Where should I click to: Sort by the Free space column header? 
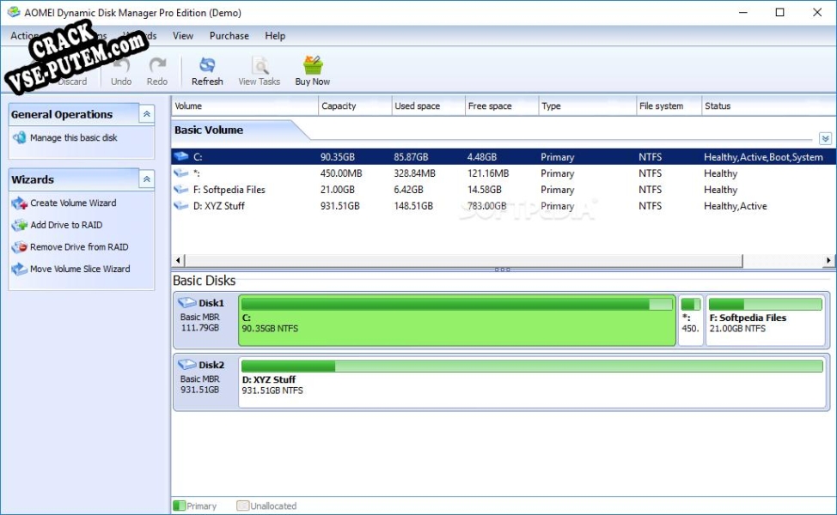click(x=502, y=106)
